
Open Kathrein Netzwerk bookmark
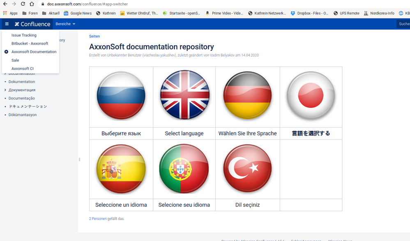267,13
